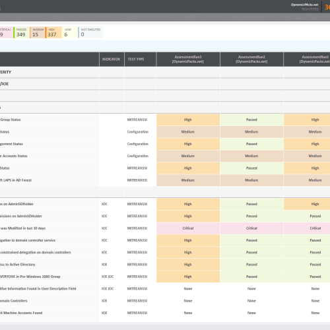Click IOE IOC indicator in User Description Field row
The height and width of the screenshot is (330, 330).
pyautogui.click(x=108, y=288)
